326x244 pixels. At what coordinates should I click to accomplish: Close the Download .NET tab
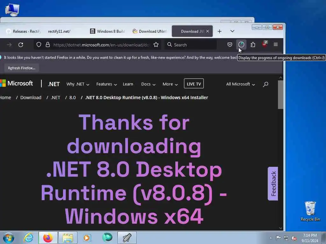[x=208, y=31]
